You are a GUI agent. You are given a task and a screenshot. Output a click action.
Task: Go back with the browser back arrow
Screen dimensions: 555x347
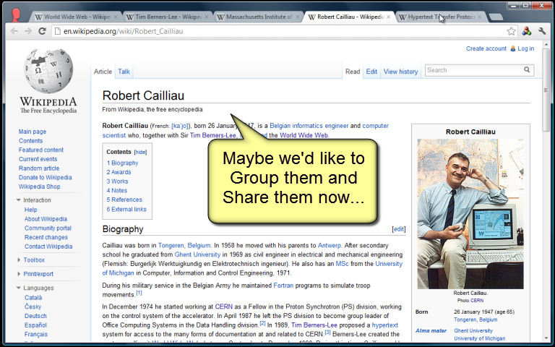(14, 31)
